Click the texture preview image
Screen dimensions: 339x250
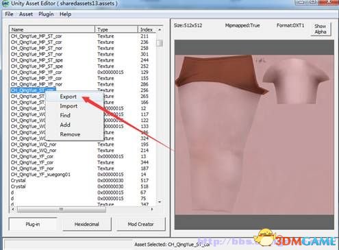click(x=254, y=135)
